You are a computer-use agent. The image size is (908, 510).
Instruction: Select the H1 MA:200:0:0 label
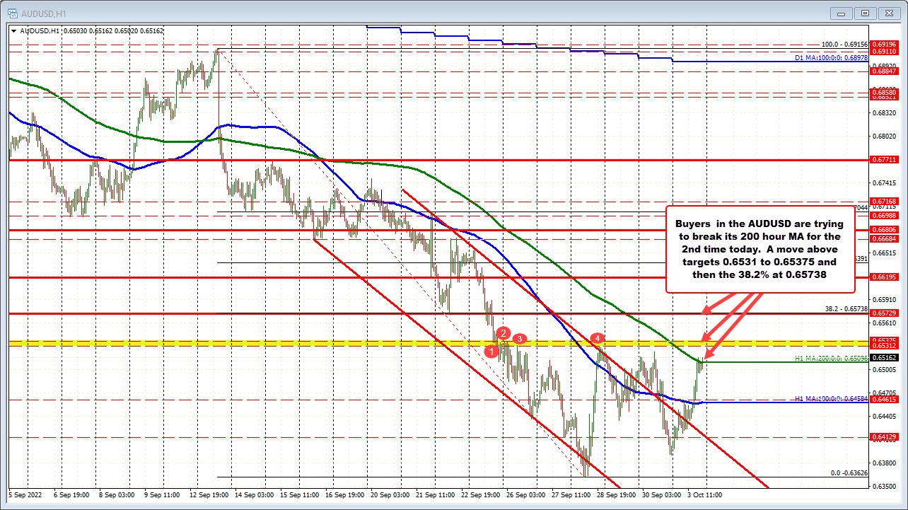(830, 357)
